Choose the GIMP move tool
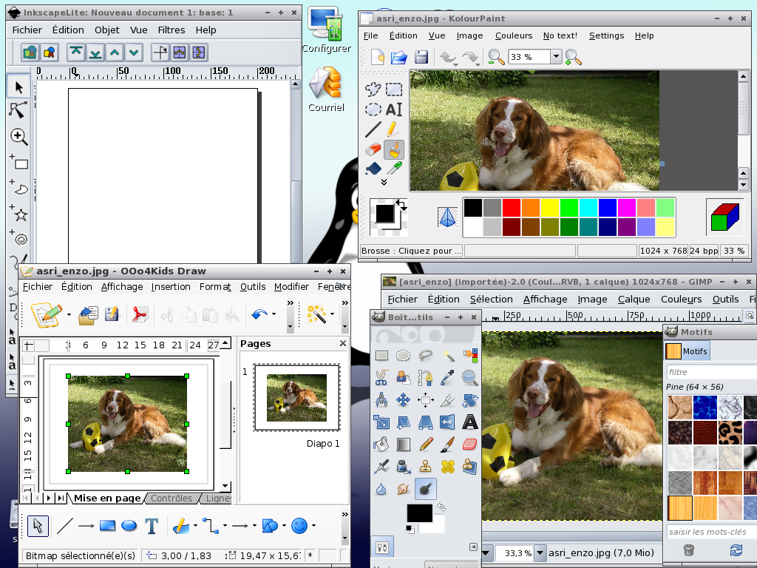 [403, 399]
